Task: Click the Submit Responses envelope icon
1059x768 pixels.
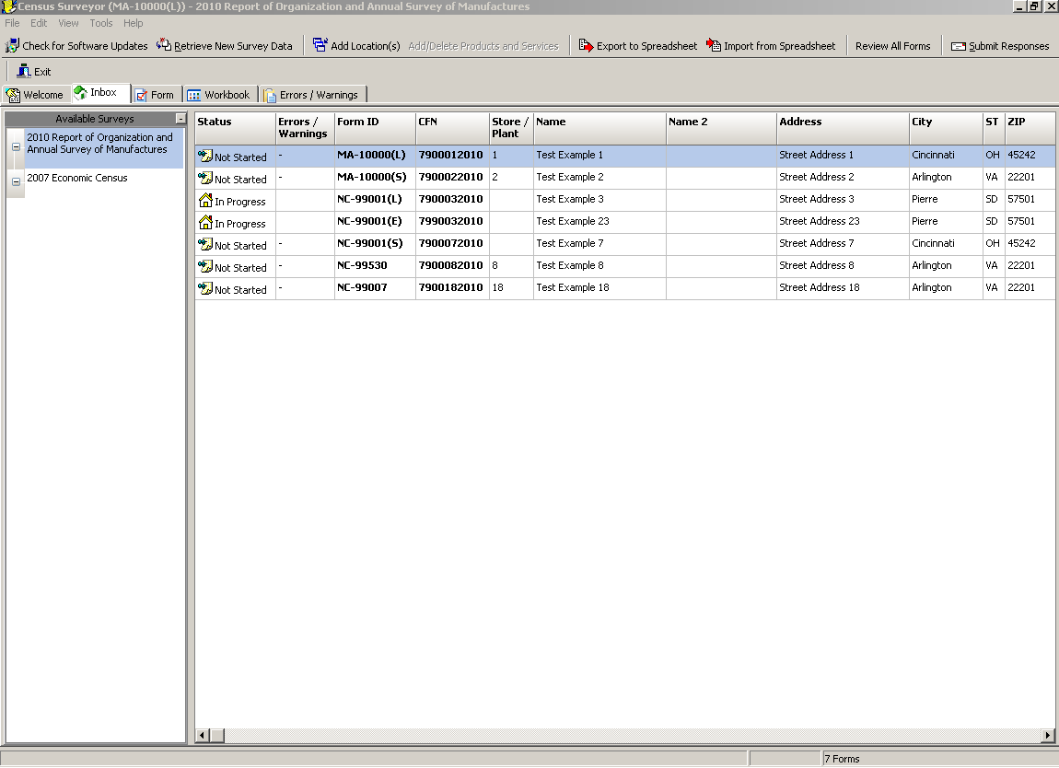Action: click(958, 46)
